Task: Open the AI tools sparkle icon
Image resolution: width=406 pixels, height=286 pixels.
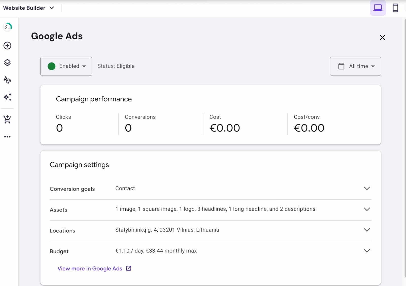Action: point(7,97)
